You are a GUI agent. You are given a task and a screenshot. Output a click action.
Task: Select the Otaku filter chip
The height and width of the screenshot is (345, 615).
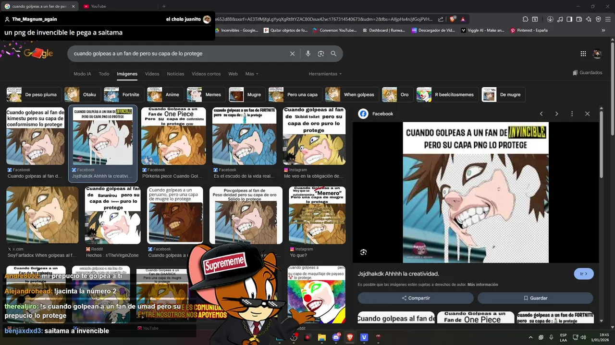(x=83, y=94)
